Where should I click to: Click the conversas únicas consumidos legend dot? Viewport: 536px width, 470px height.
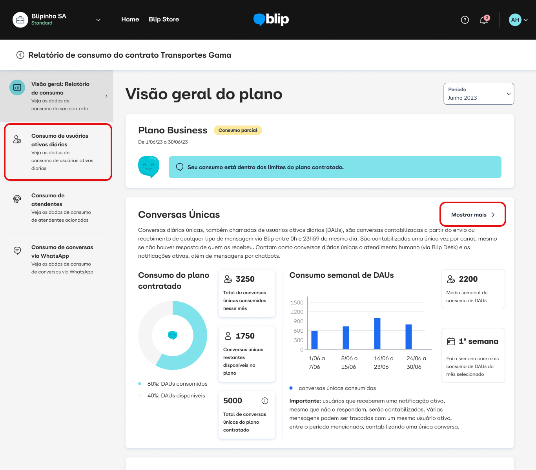pos(291,388)
